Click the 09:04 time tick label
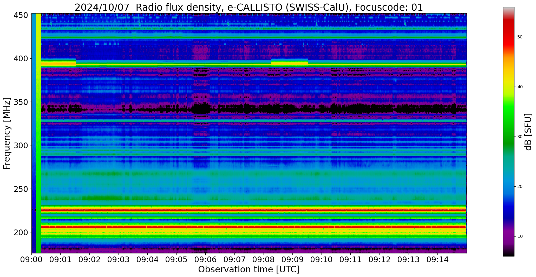Image resolution: width=536 pixels, height=277 pixels. pos(148,260)
